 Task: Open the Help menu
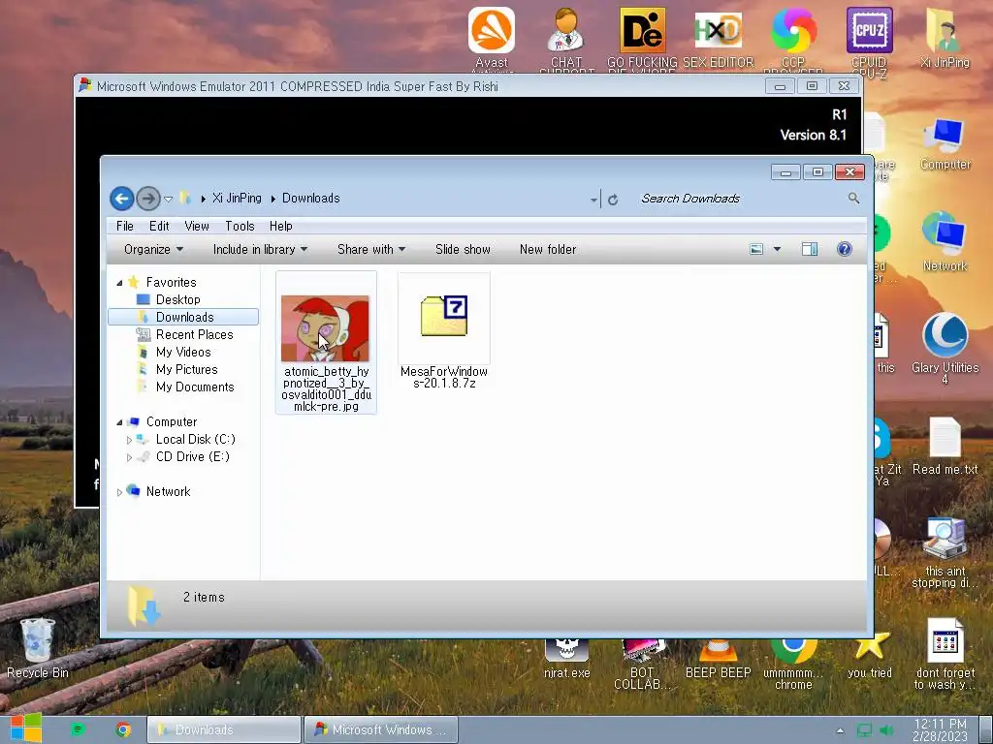(280, 226)
